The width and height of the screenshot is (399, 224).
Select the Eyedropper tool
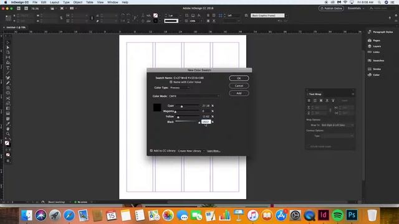pyautogui.click(x=8, y=124)
